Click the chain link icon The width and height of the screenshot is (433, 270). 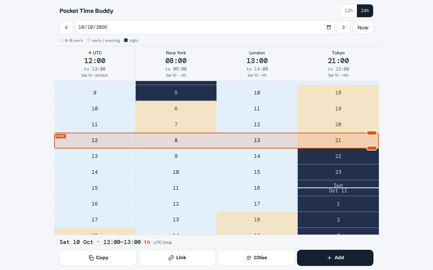(171, 258)
